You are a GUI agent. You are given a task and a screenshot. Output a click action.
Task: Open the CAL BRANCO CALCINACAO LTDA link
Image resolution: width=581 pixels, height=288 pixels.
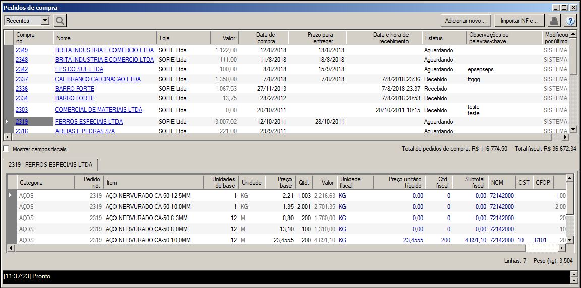point(98,79)
